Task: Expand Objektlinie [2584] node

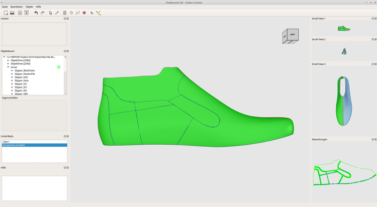Action: point(8,60)
